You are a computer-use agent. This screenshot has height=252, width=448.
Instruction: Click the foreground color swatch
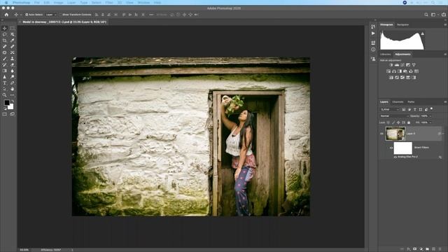[6, 103]
